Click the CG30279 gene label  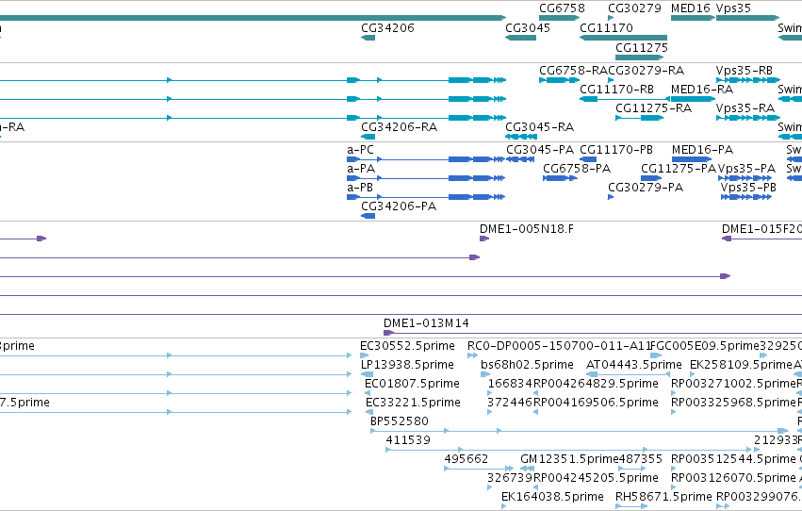[634, 8]
